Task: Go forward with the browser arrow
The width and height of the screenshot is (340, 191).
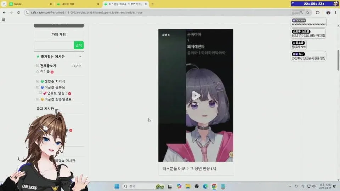Action: [x=11, y=13]
